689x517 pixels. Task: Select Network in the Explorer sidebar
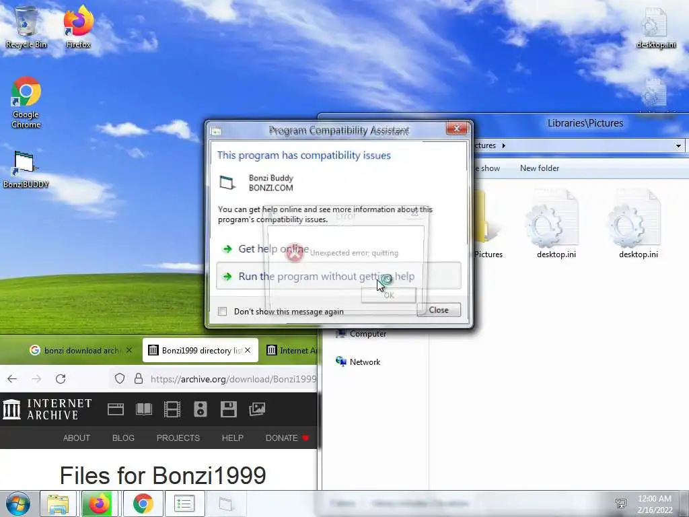point(359,361)
